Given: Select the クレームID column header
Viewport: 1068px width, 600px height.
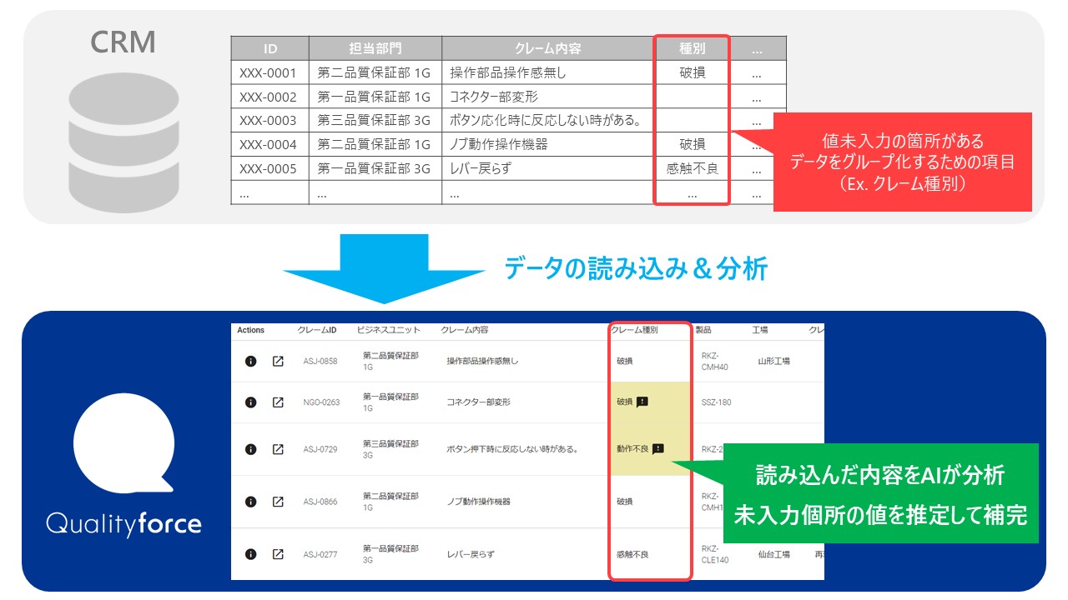Looking at the screenshot, I should click(x=317, y=330).
